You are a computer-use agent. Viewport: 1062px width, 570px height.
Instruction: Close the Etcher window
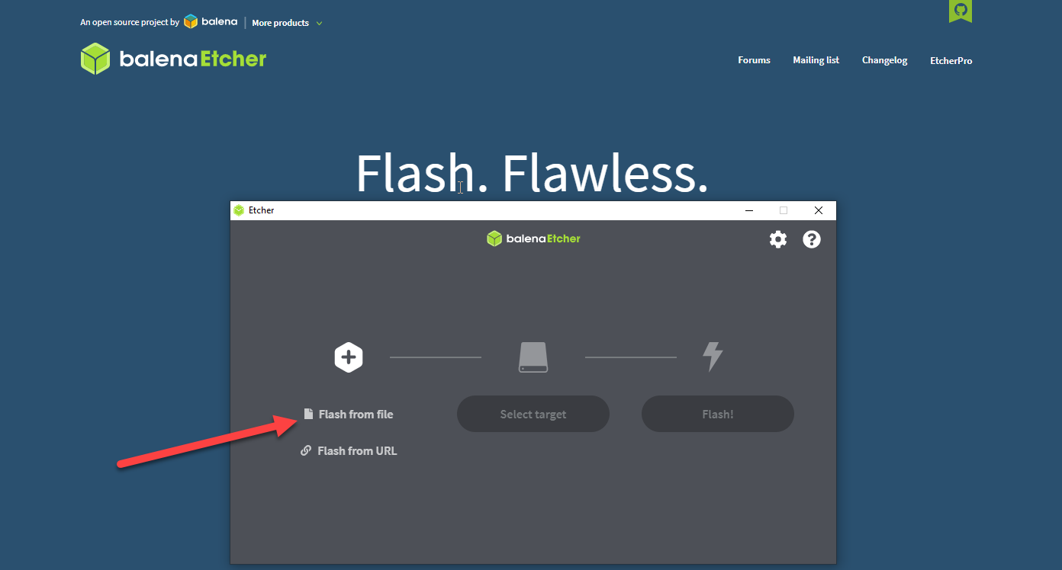819,210
